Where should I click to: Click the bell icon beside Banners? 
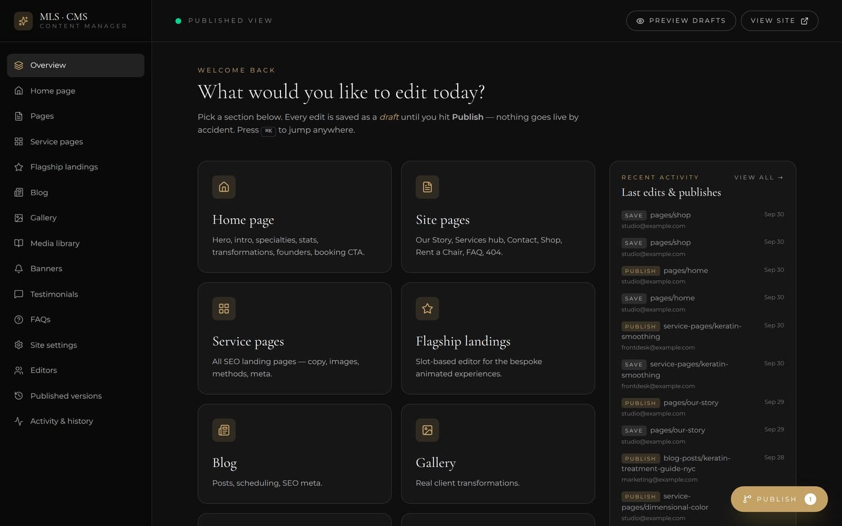click(19, 269)
